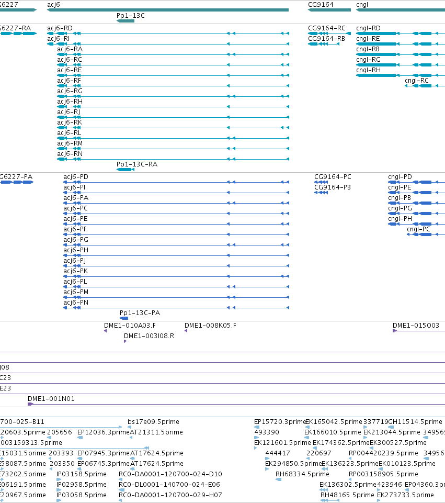Select EST bs17e09.5prime

(x=130, y=427)
